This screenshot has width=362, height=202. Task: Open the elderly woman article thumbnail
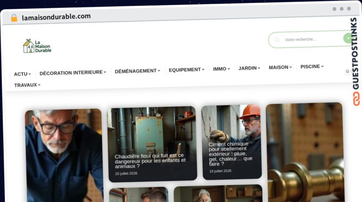click(x=218, y=194)
